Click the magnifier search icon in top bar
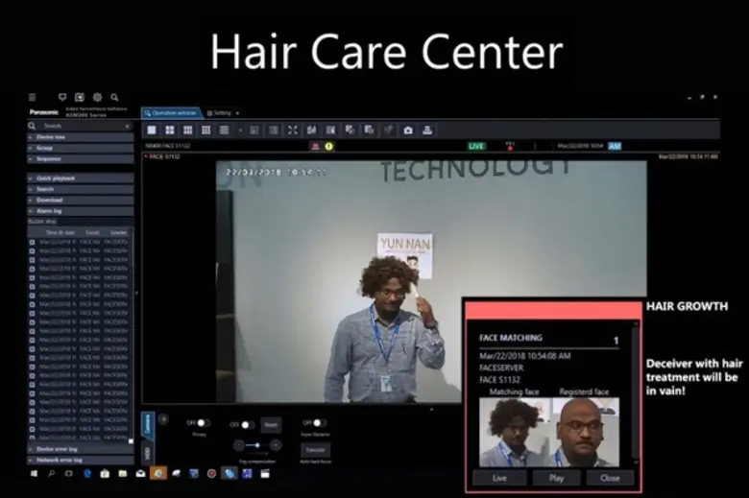Image resolution: width=749 pixels, height=498 pixels. [114, 97]
